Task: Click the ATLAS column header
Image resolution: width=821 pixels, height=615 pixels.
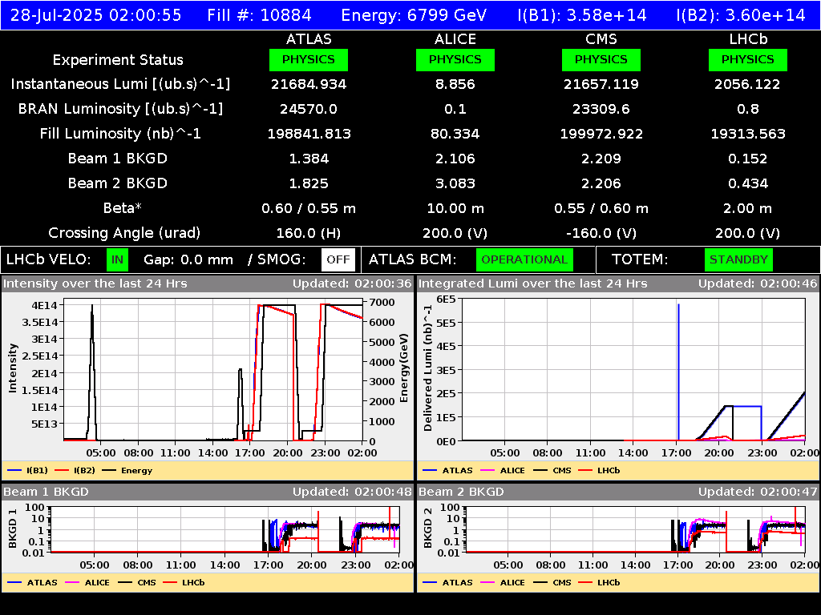Action: [309, 39]
